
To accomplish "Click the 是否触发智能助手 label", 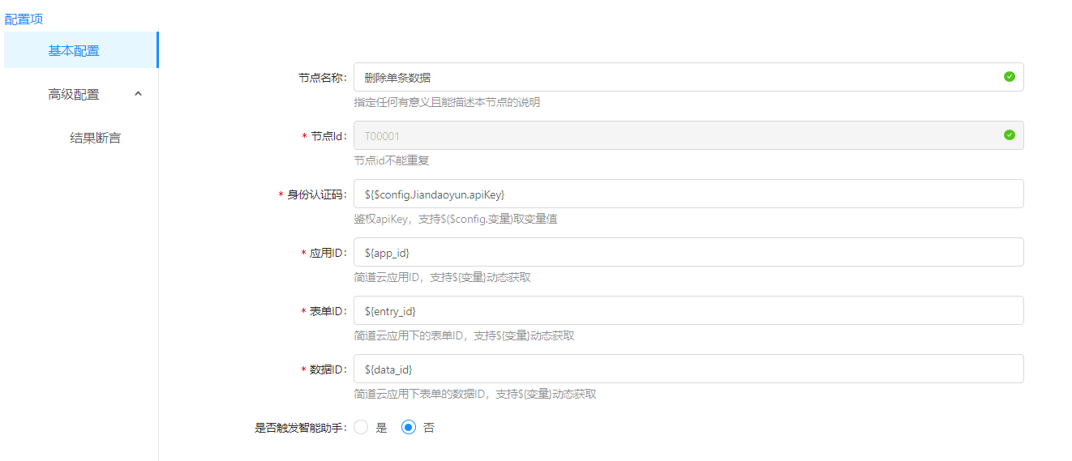I will [301, 428].
